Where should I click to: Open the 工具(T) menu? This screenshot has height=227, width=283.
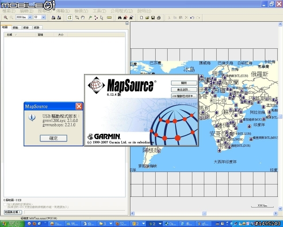click(99, 11)
